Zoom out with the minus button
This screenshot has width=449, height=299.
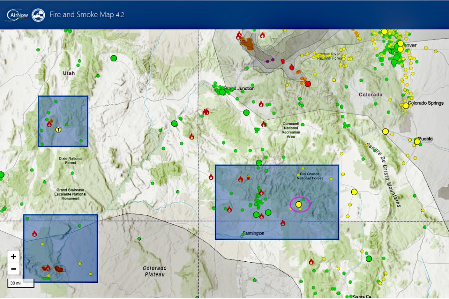tap(14, 269)
